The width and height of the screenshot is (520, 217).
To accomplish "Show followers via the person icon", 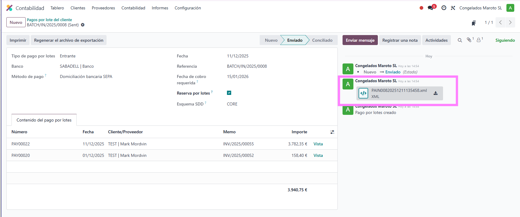I will click(479, 40).
